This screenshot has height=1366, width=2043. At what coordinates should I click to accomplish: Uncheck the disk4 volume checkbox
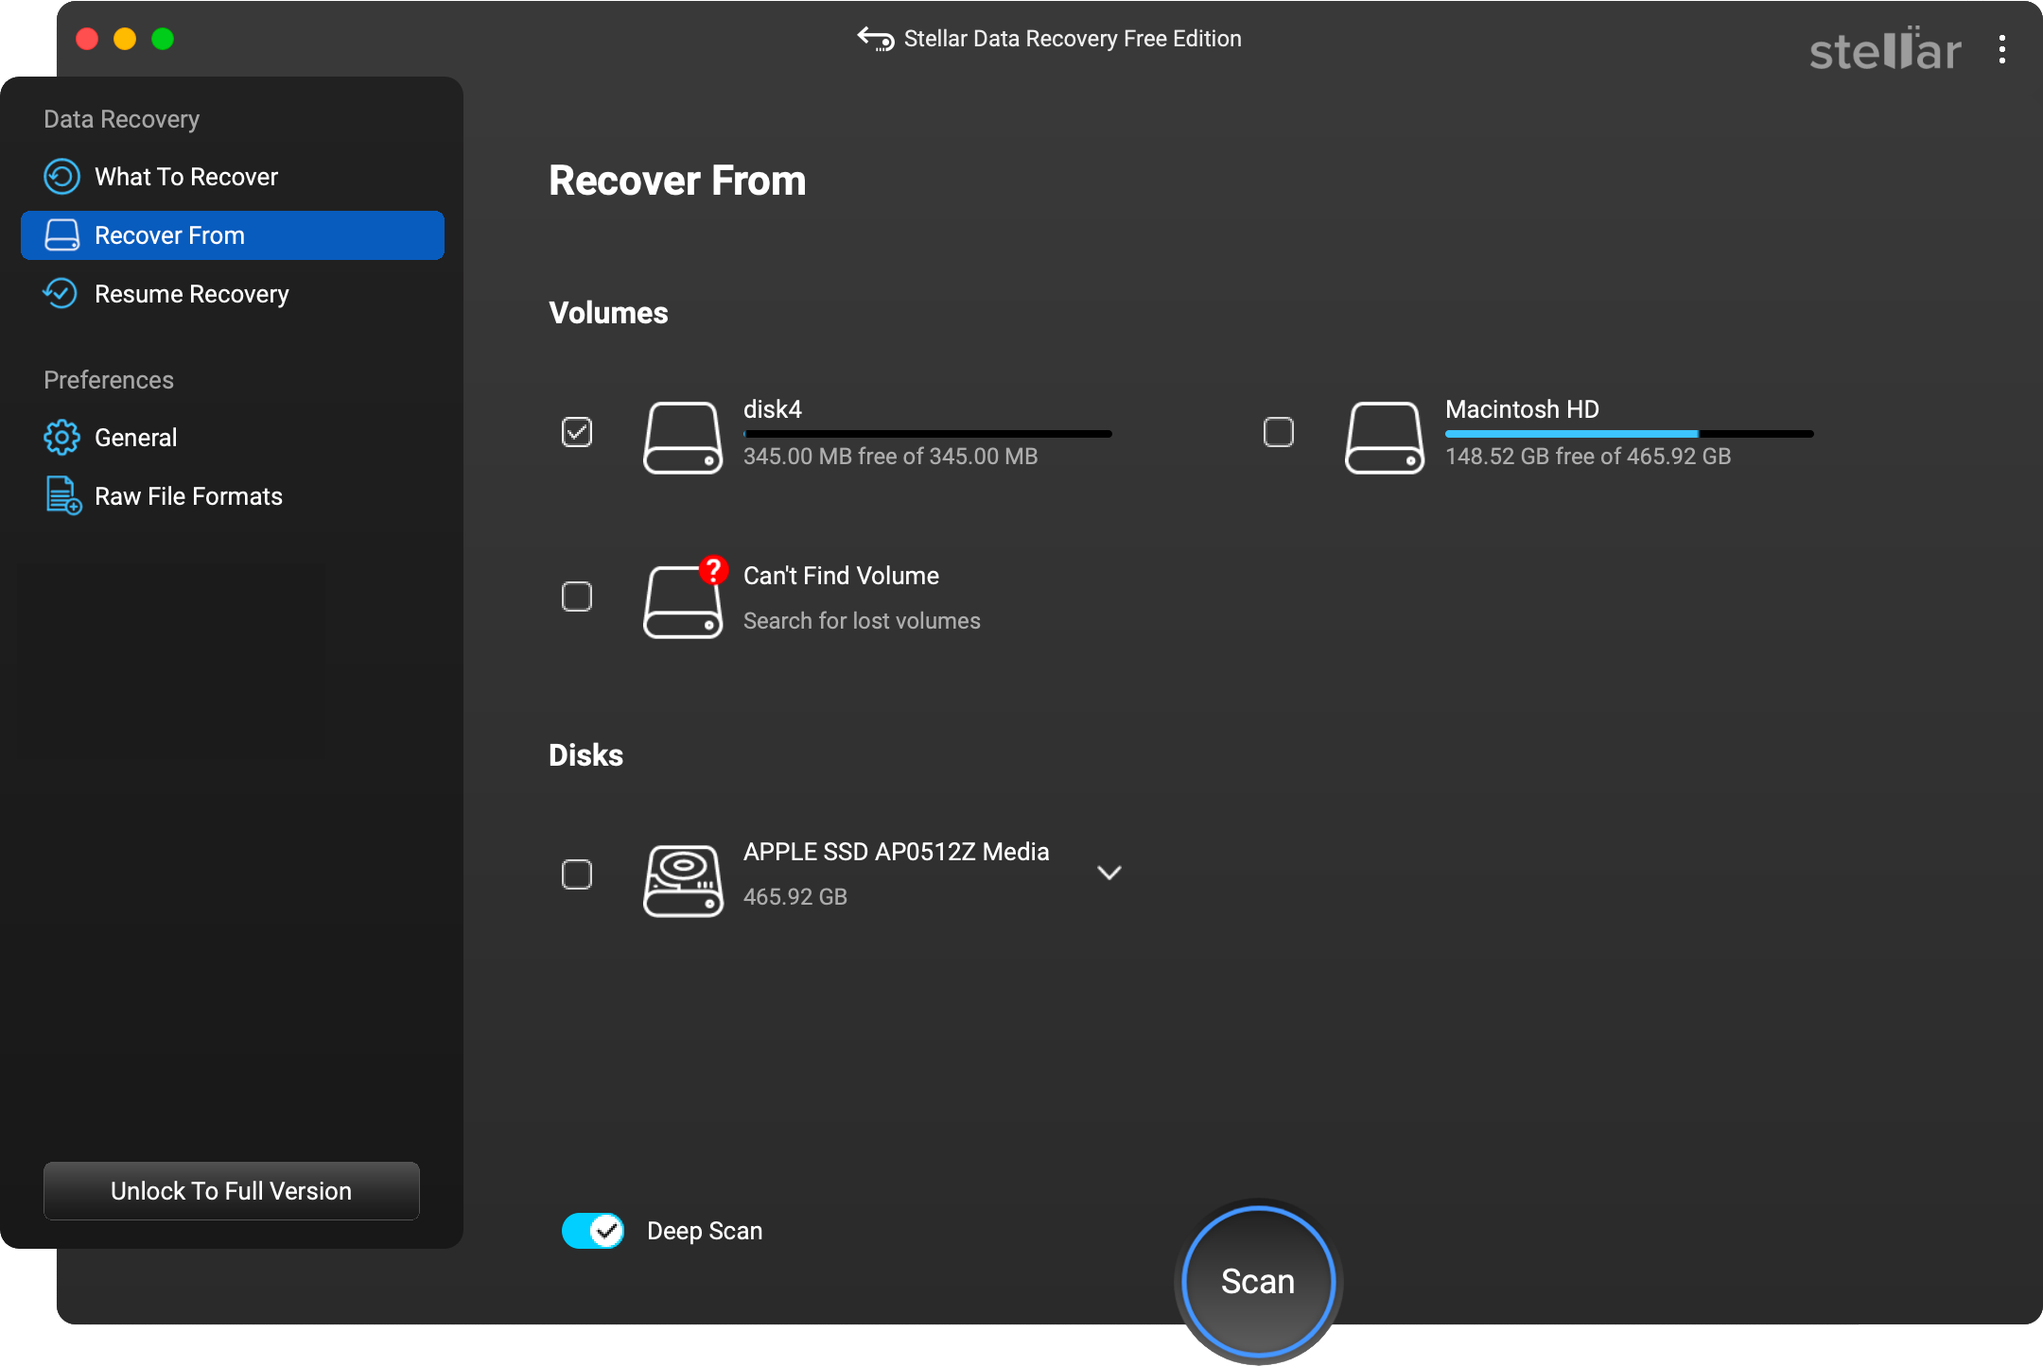tap(577, 432)
